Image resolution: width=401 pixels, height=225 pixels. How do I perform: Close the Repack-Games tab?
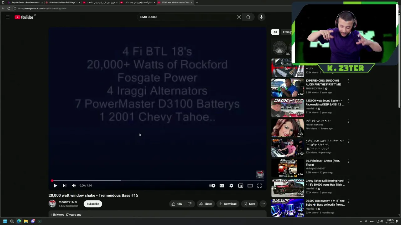click(41, 2)
